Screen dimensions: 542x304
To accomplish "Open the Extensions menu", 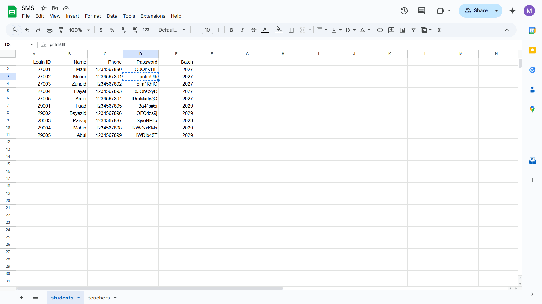I will click(x=153, y=16).
